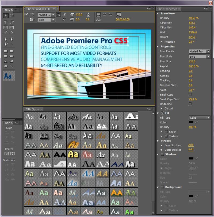Screen dimensions: 214x217
Task: Enable the Background checkbox
Action: pos(162,187)
